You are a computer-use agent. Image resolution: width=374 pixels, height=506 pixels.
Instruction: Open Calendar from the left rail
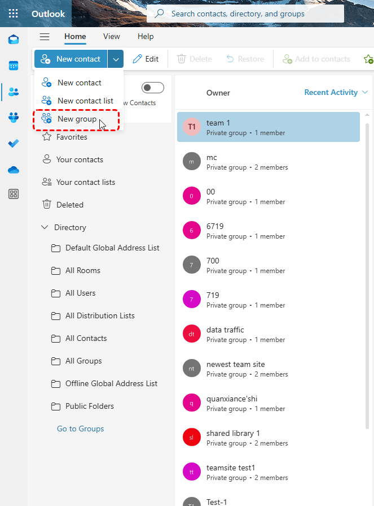[14, 66]
